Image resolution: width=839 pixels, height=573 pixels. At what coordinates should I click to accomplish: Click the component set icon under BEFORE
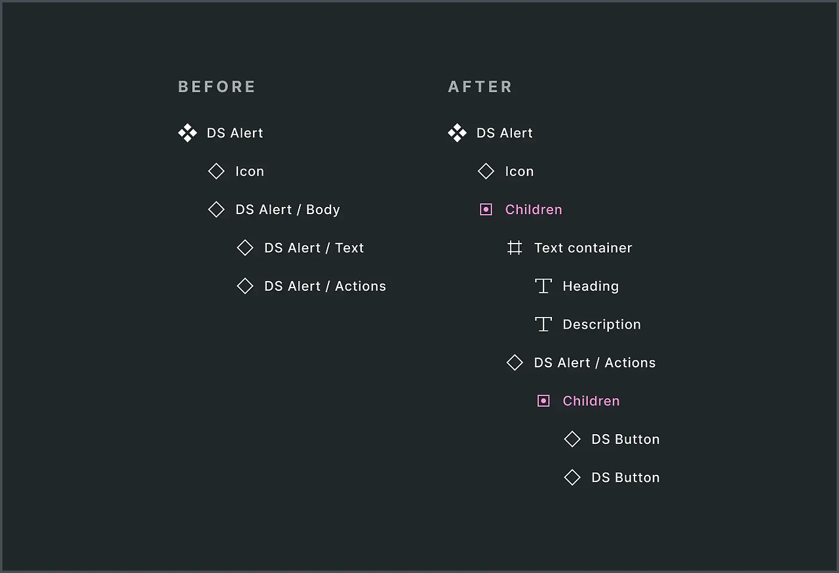click(x=187, y=133)
